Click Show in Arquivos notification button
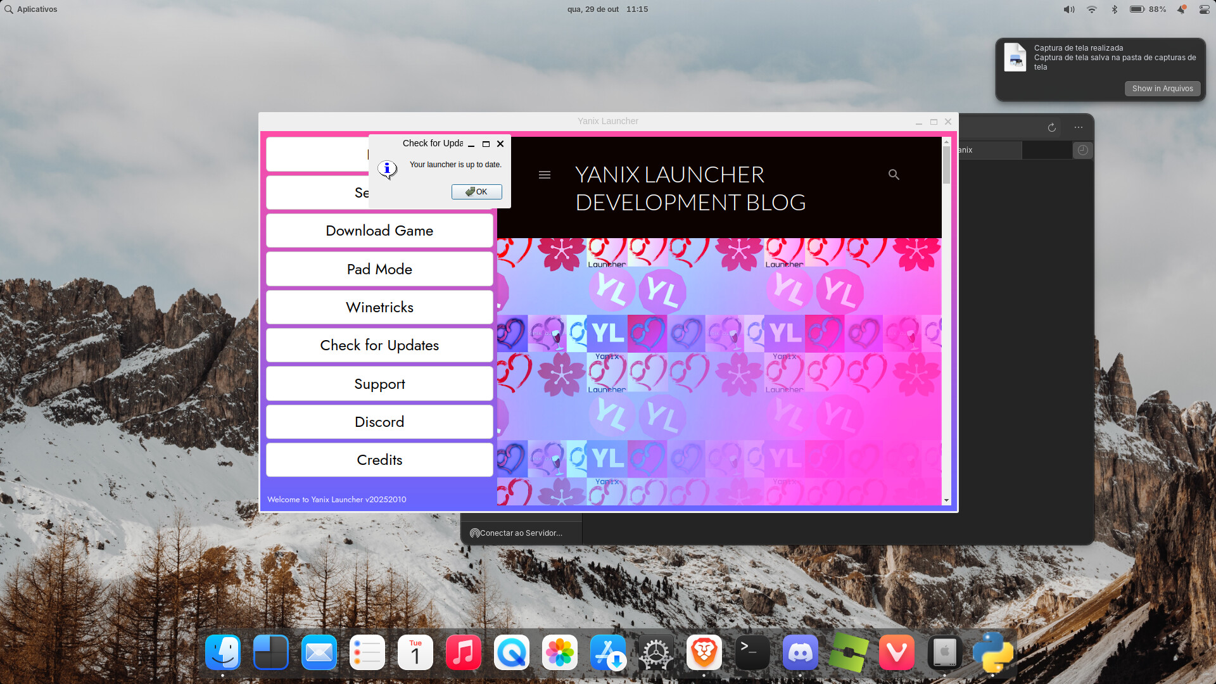1216x684 pixels. click(x=1162, y=89)
